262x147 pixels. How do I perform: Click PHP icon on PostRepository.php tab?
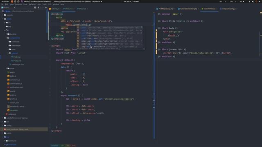[157, 9]
